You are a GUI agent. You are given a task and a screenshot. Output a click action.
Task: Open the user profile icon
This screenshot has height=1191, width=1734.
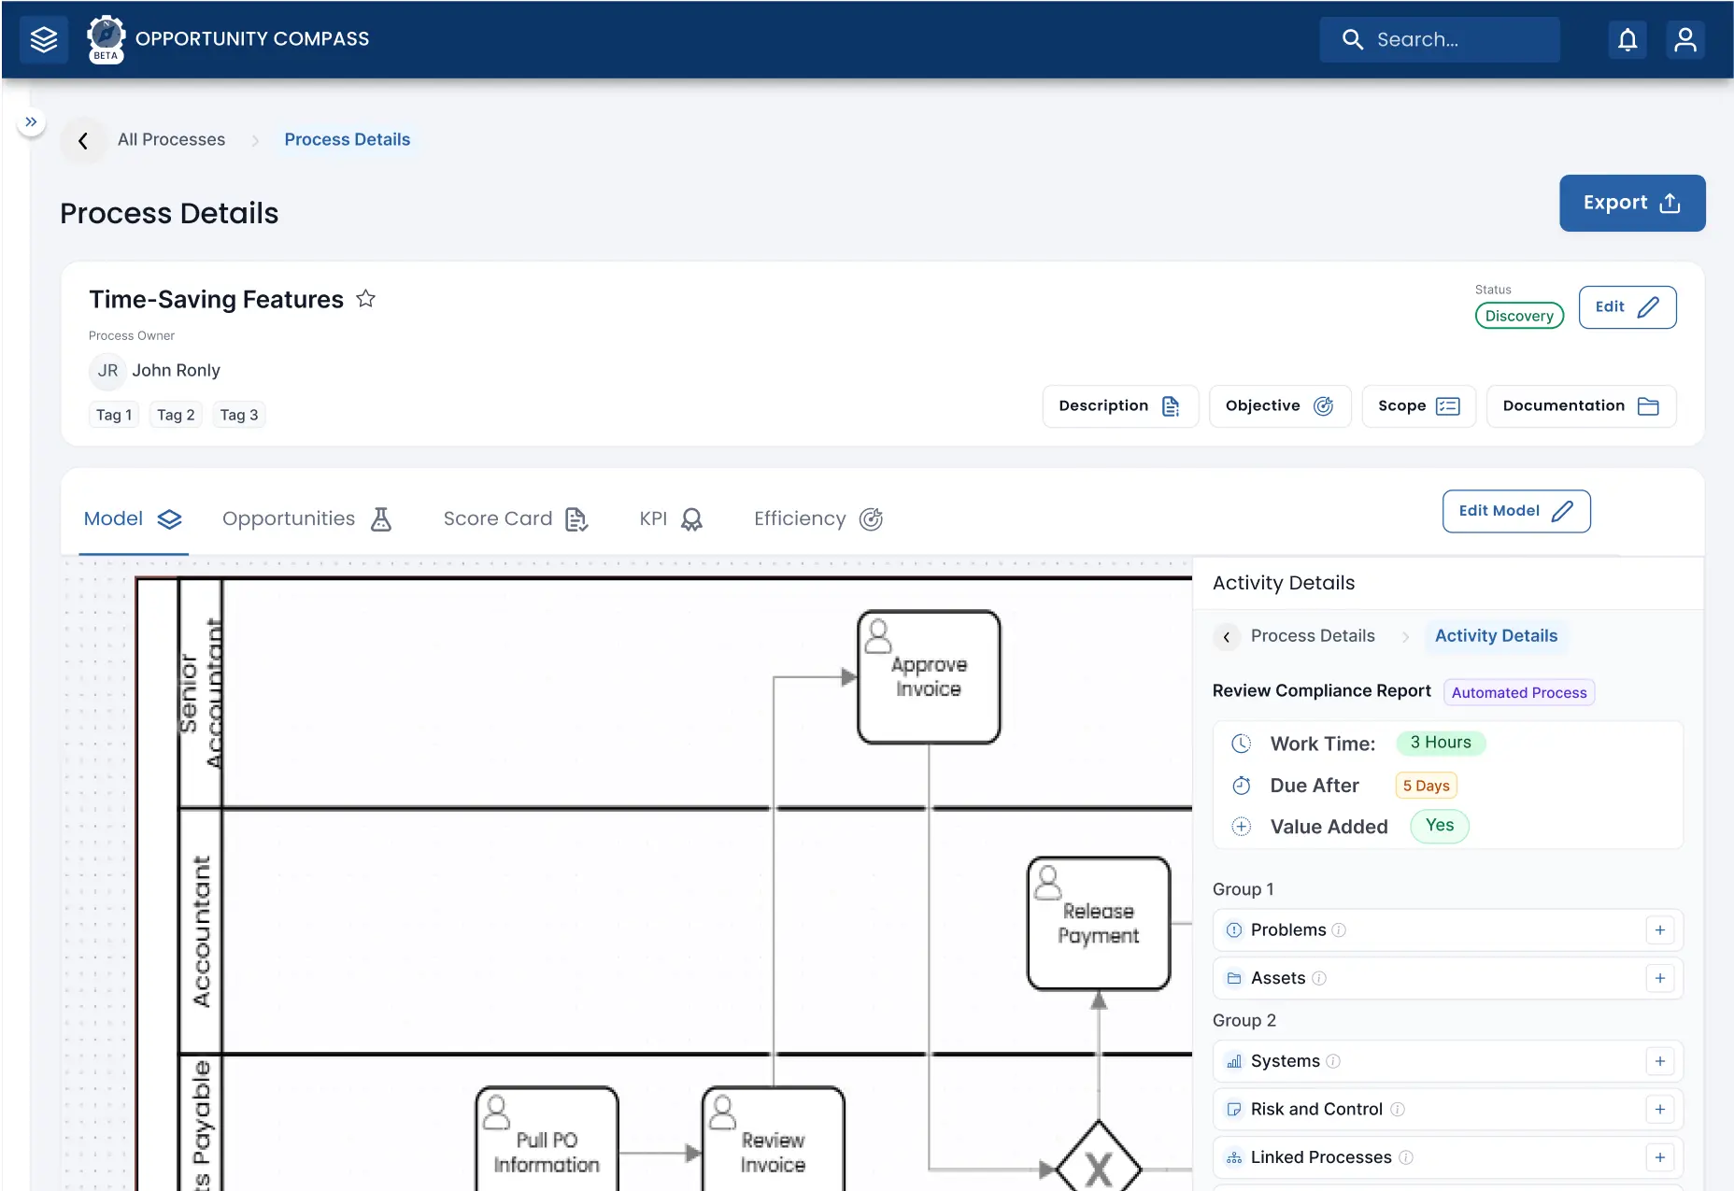click(x=1685, y=39)
